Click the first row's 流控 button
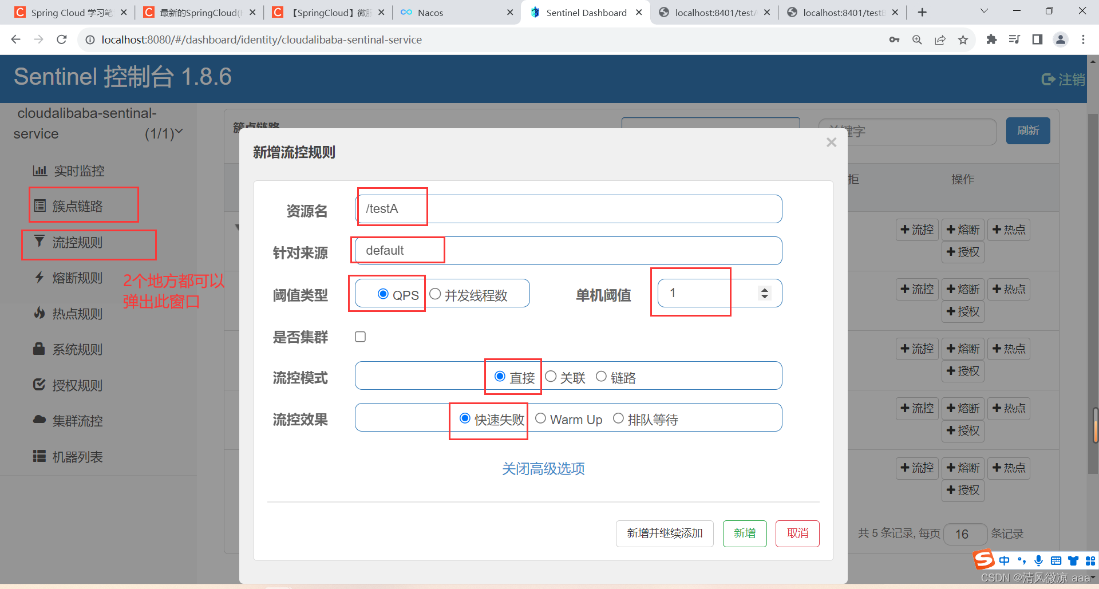1099x589 pixels. [x=917, y=230]
